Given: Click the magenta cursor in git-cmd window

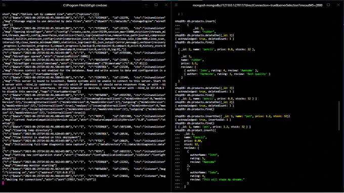Looking at the screenshot, I should pyautogui.click(x=3, y=183).
